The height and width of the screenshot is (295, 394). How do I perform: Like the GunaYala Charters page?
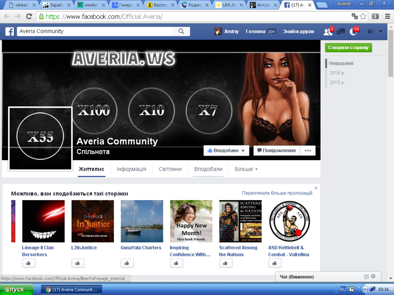coord(127,263)
